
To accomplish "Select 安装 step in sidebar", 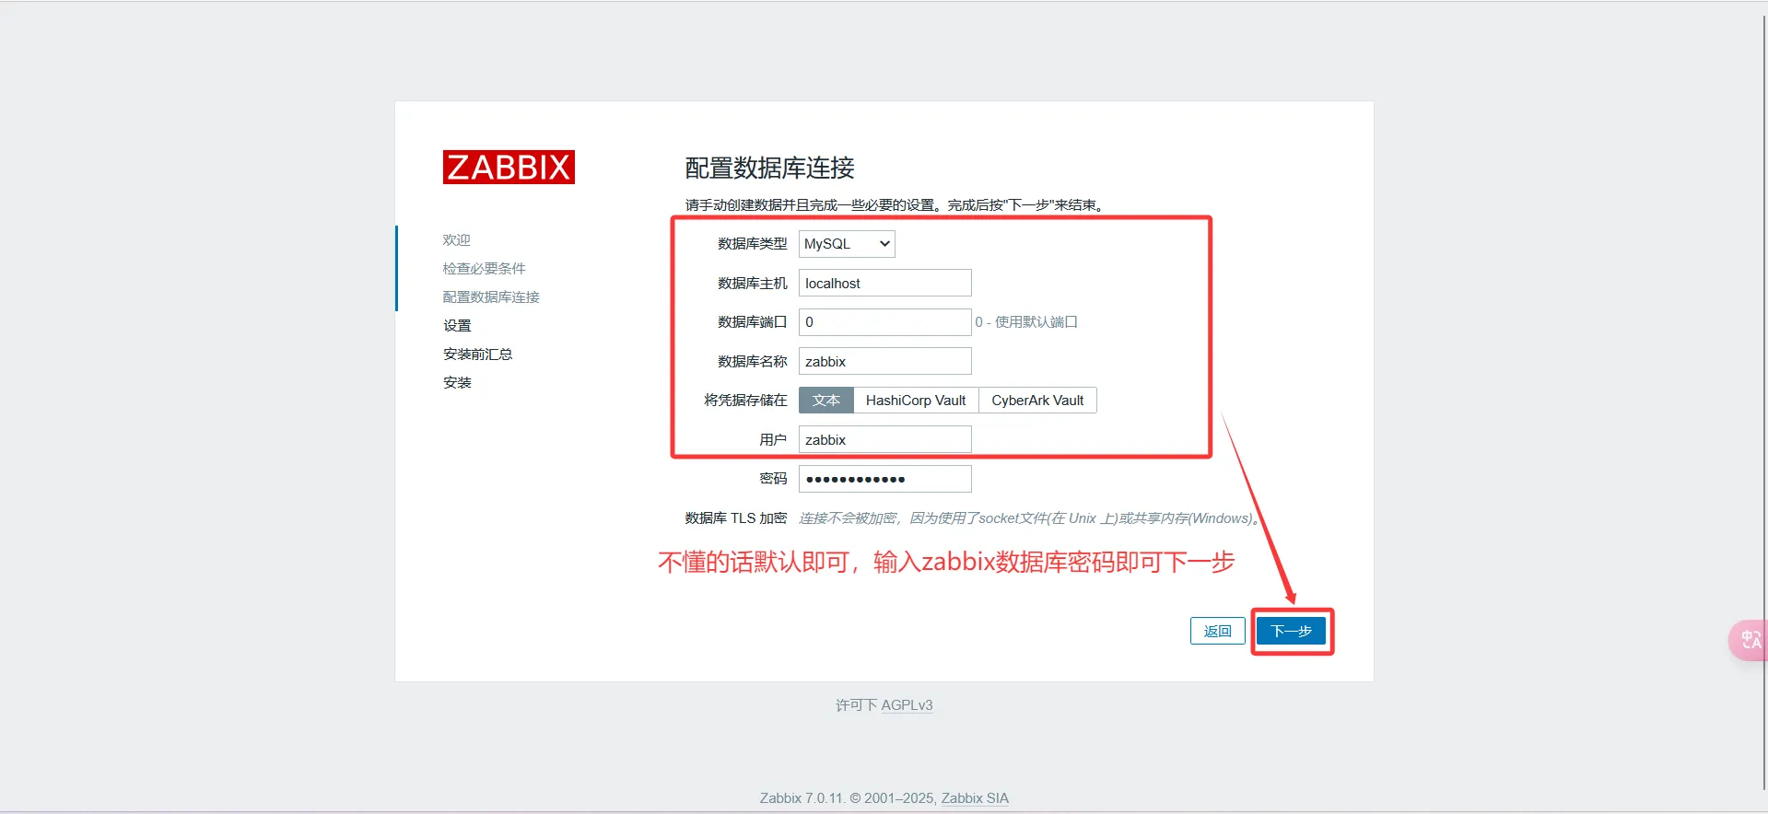I will tap(457, 383).
